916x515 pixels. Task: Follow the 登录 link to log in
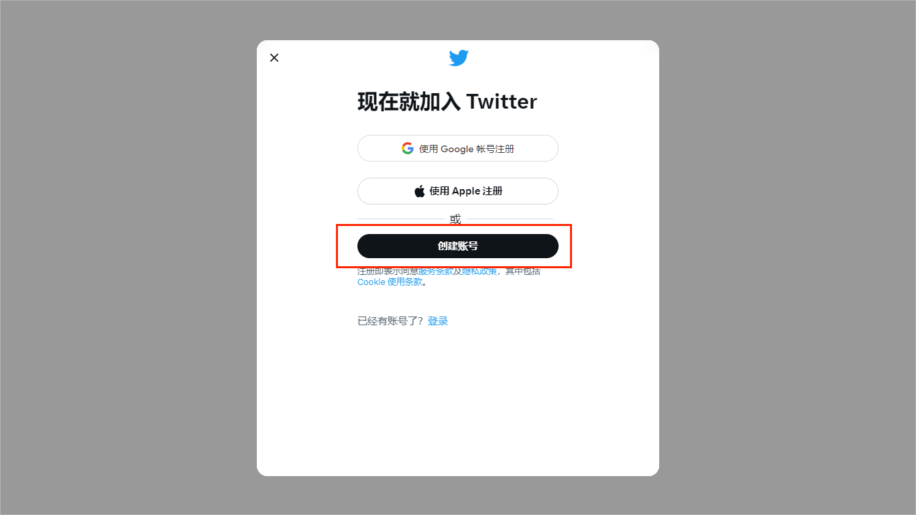tap(438, 321)
